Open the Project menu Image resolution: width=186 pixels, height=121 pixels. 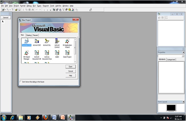click(x=16, y=6)
